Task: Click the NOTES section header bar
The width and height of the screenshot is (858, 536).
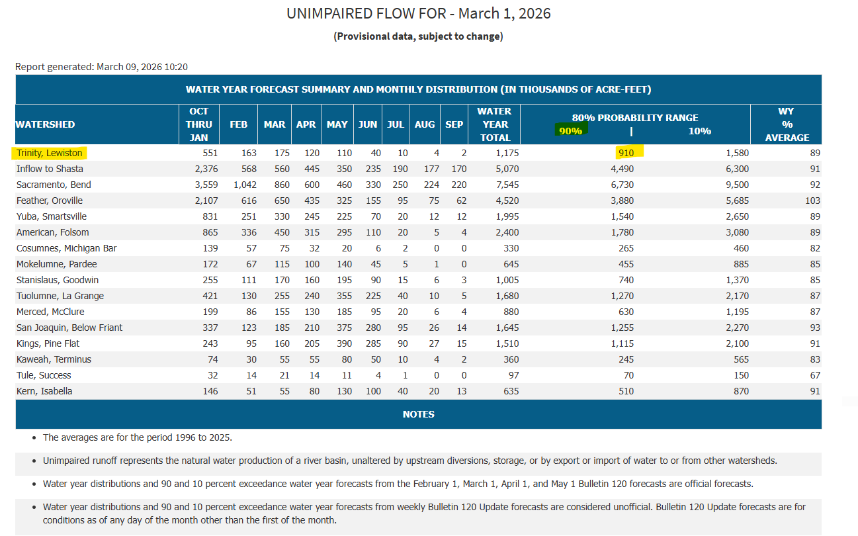Action: [x=418, y=414]
